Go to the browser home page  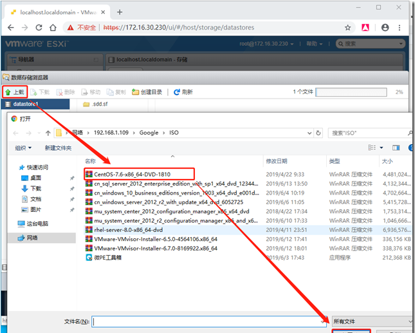pyautogui.click(x=53, y=28)
